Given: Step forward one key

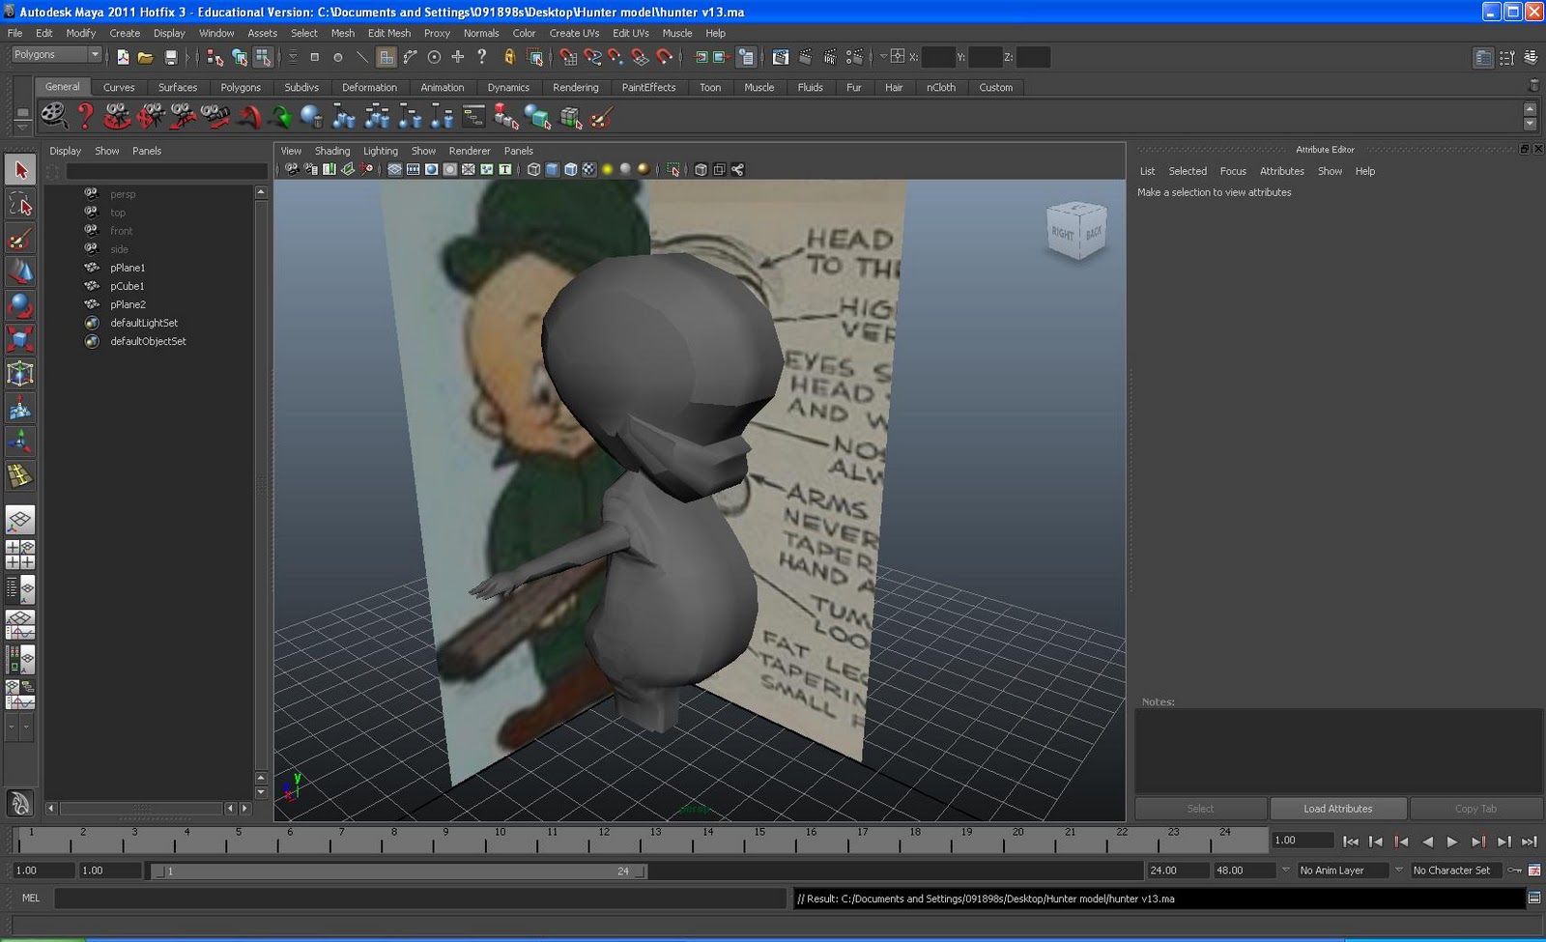Looking at the screenshot, I should pyautogui.click(x=1477, y=842).
